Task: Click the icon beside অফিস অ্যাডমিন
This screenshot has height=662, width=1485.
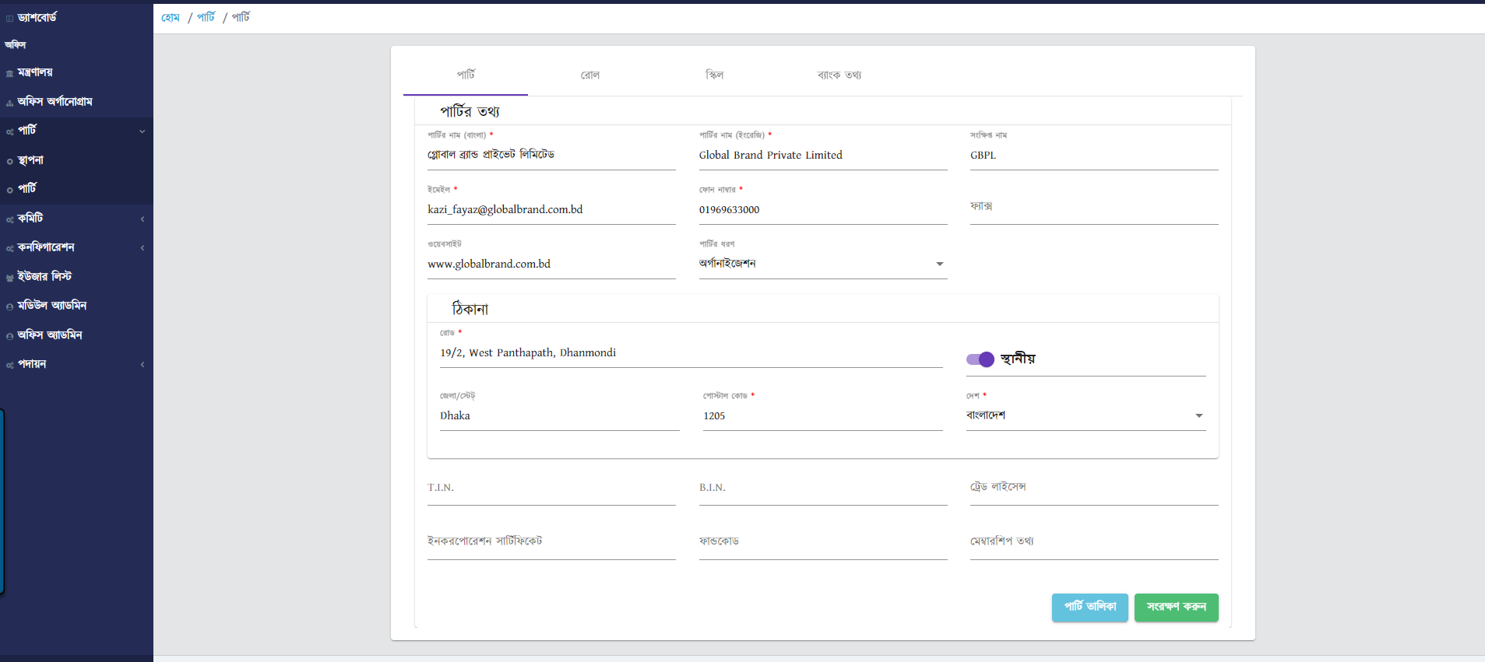Action: pos(9,336)
